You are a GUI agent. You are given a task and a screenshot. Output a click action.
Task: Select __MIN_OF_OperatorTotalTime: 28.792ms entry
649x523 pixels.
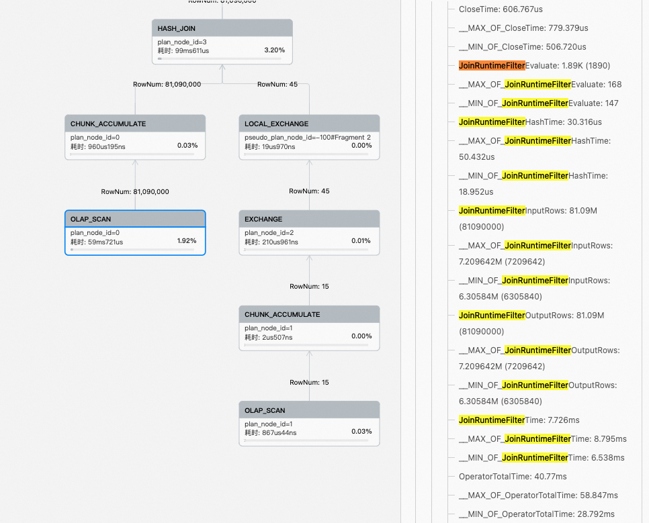536,514
